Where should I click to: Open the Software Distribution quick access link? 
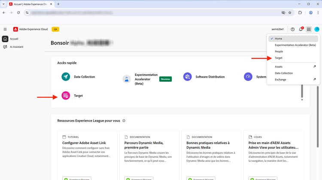[x=210, y=77]
